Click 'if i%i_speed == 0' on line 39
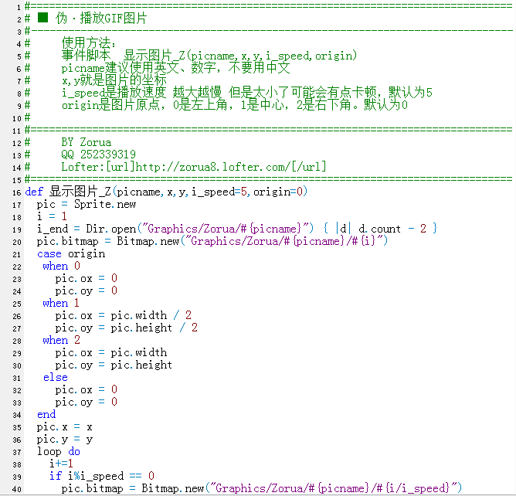 [102, 476]
